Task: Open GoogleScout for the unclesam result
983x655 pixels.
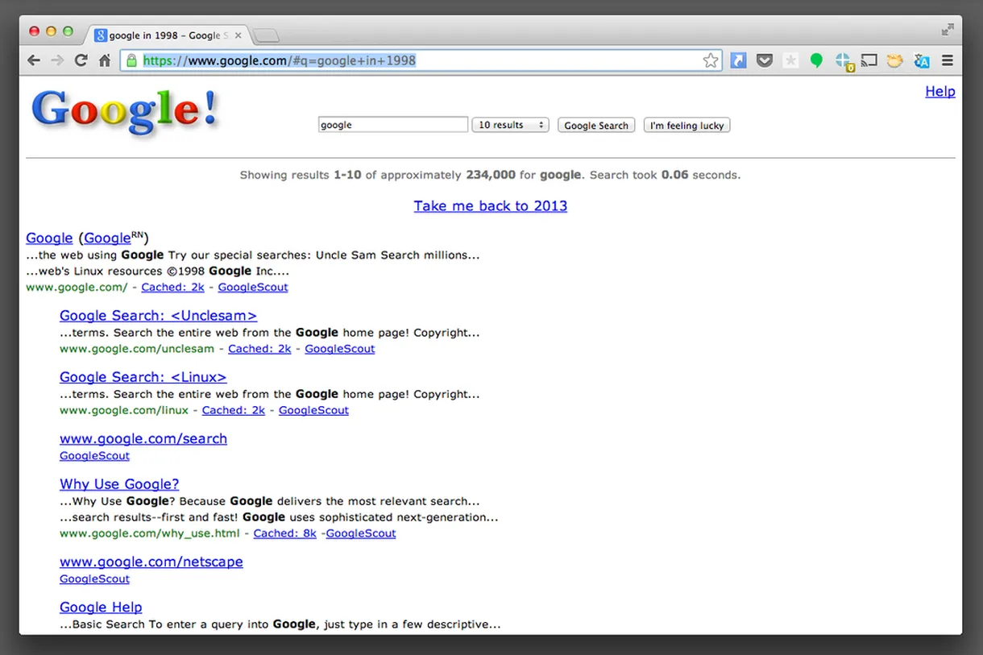Action: tap(340, 349)
